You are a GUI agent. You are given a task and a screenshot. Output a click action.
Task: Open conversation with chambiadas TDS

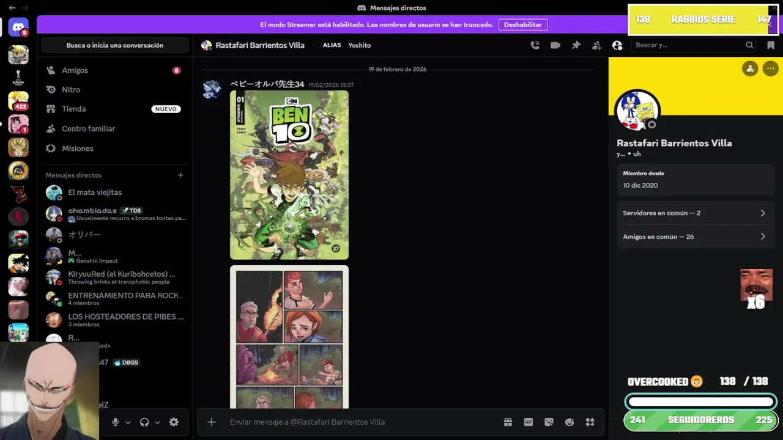click(114, 214)
